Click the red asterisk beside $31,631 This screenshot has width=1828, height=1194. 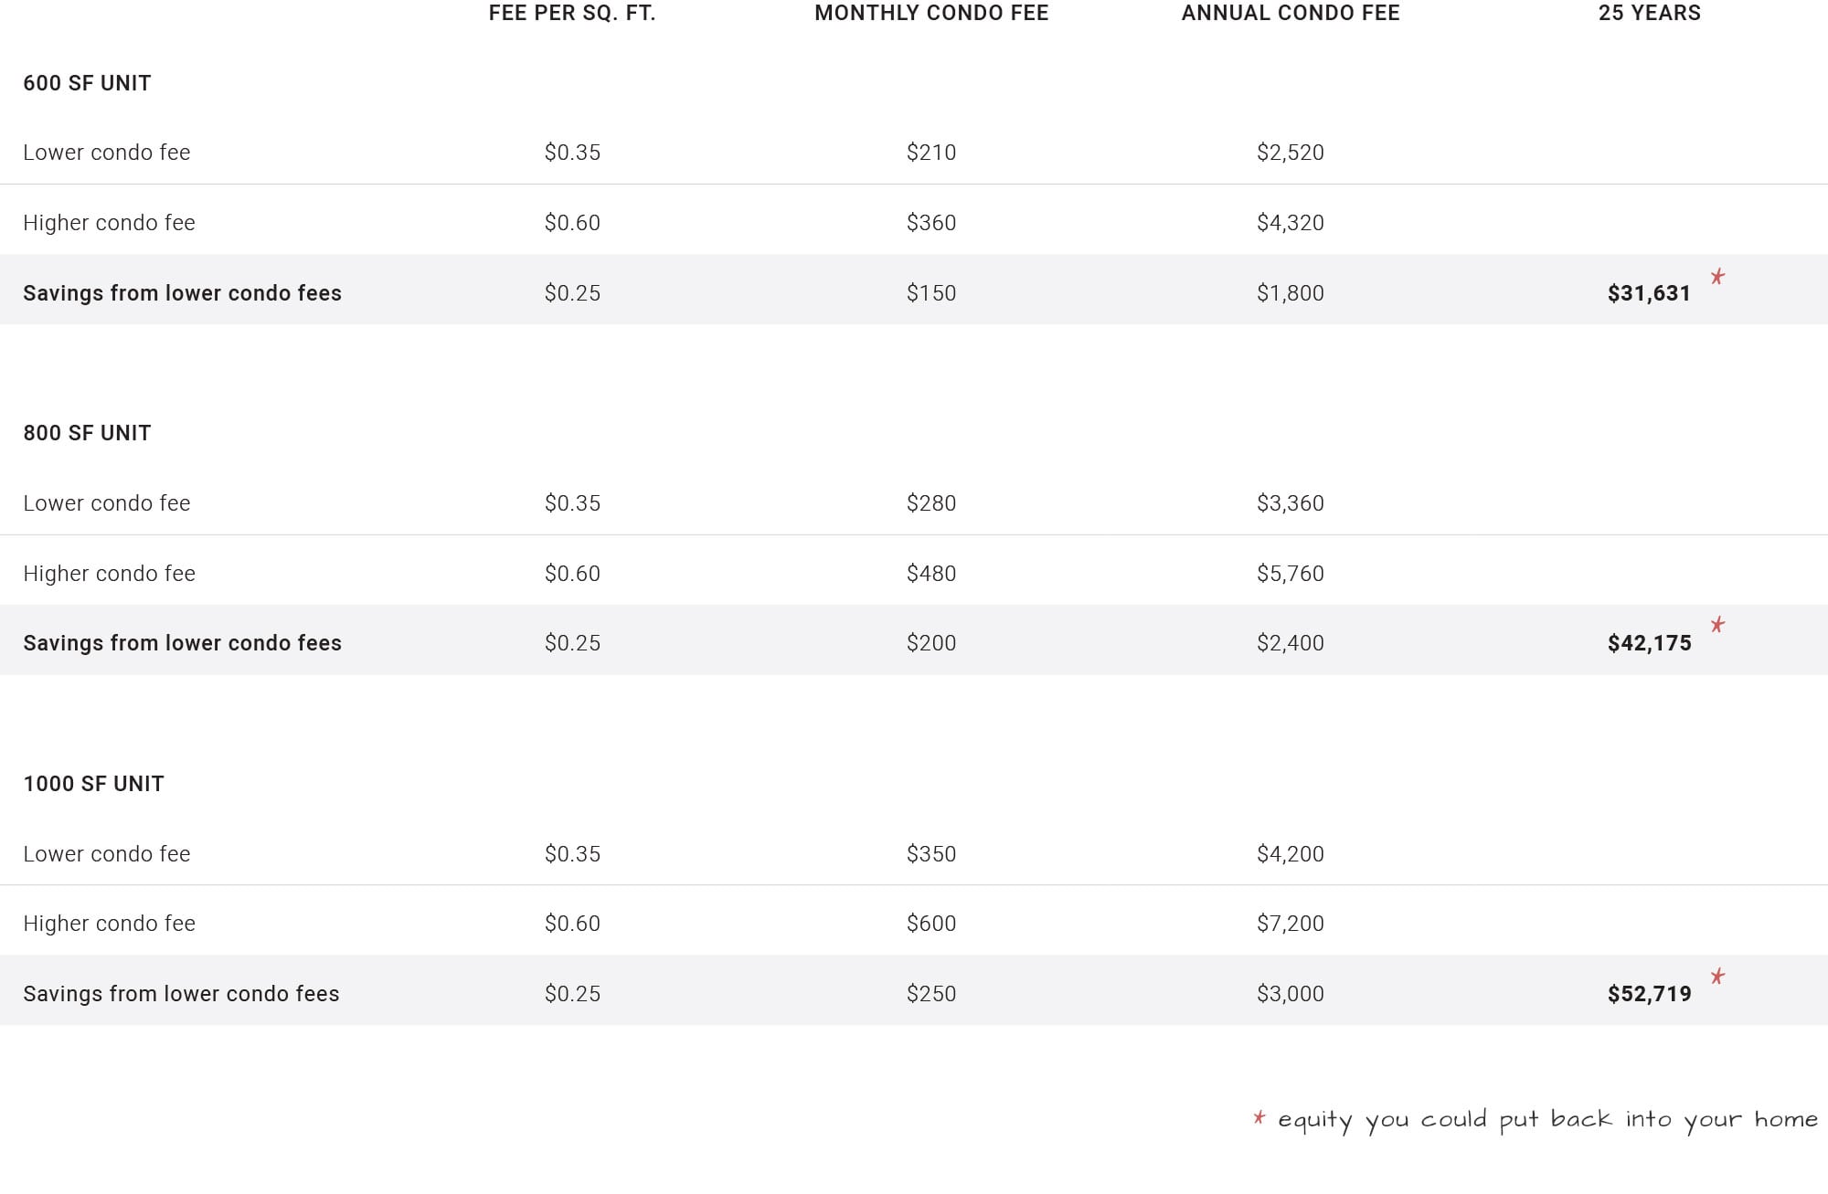1717,277
